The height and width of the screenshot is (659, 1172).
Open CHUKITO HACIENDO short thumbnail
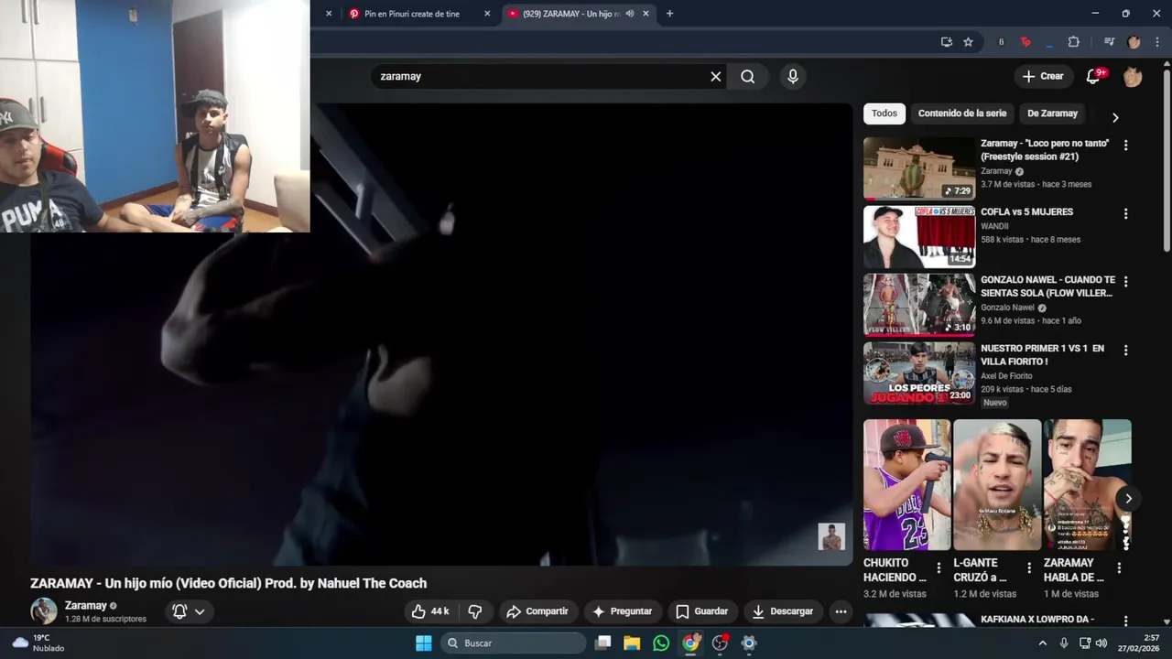pyautogui.click(x=907, y=485)
